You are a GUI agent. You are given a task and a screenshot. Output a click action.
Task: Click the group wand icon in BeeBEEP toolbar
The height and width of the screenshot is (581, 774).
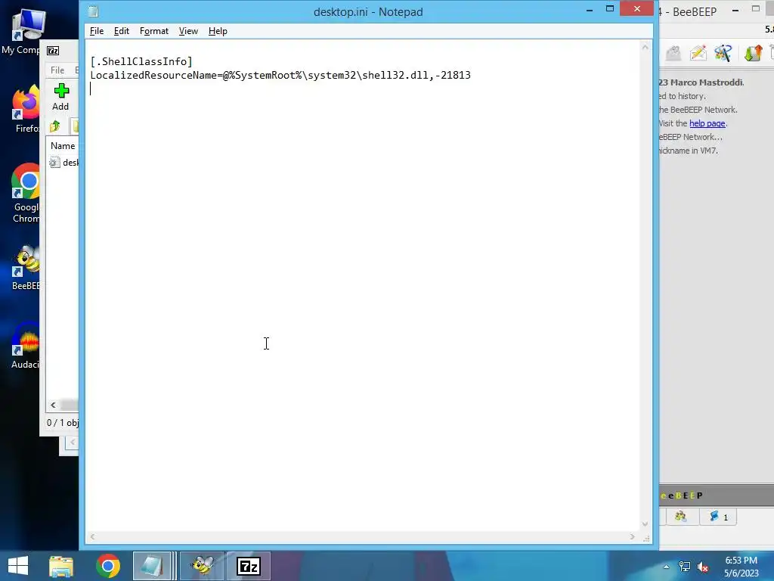[x=723, y=53]
